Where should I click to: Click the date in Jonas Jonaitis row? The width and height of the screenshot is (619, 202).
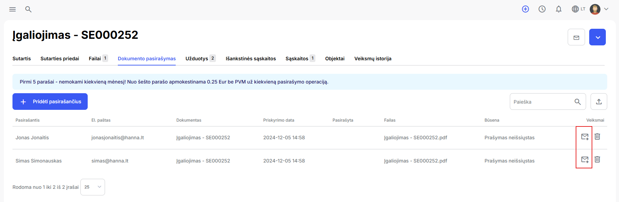(x=284, y=138)
